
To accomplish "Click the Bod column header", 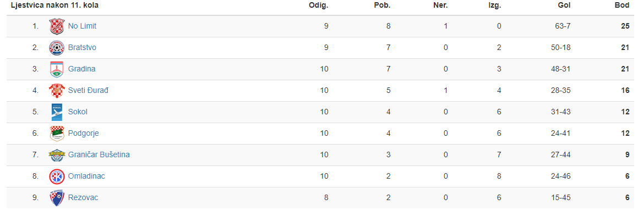I will (622, 5).
